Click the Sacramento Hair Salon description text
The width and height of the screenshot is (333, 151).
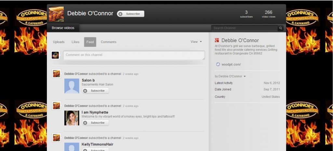point(98,84)
